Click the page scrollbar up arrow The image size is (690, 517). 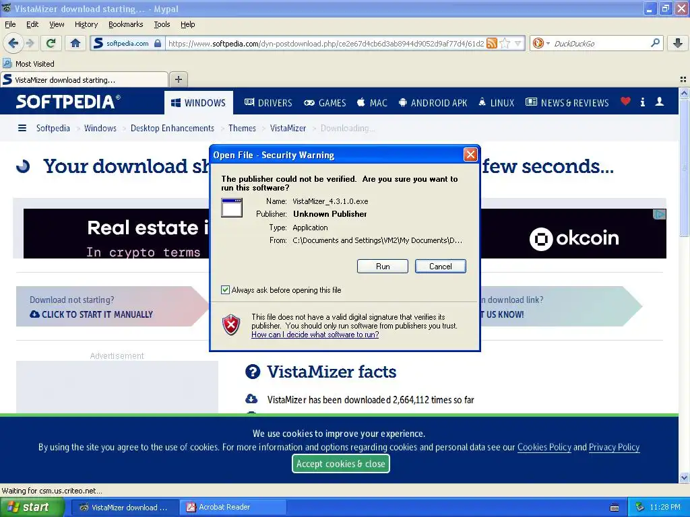[684, 93]
